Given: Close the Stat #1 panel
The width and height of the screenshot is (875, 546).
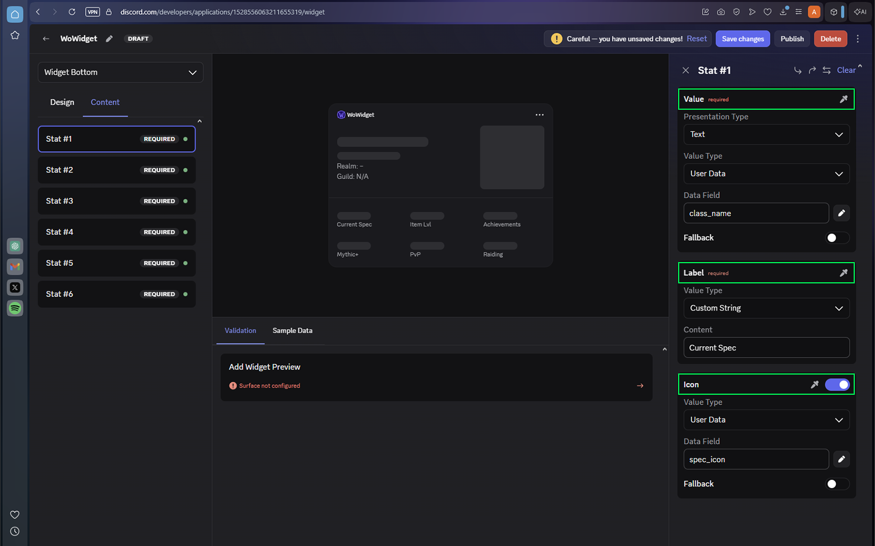Looking at the screenshot, I should (686, 70).
